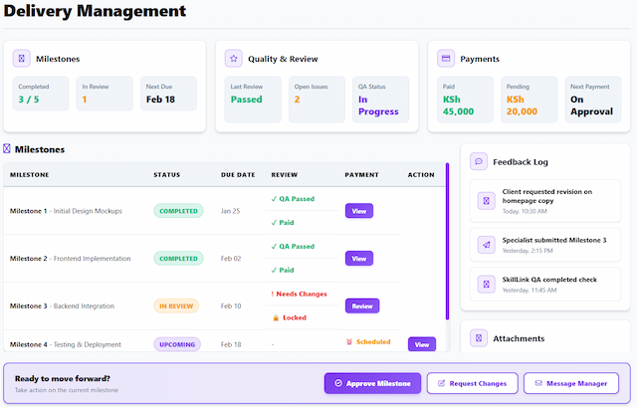Click the UPCOMING status badge
This screenshot has width=637, height=407.
pos(177,344)
